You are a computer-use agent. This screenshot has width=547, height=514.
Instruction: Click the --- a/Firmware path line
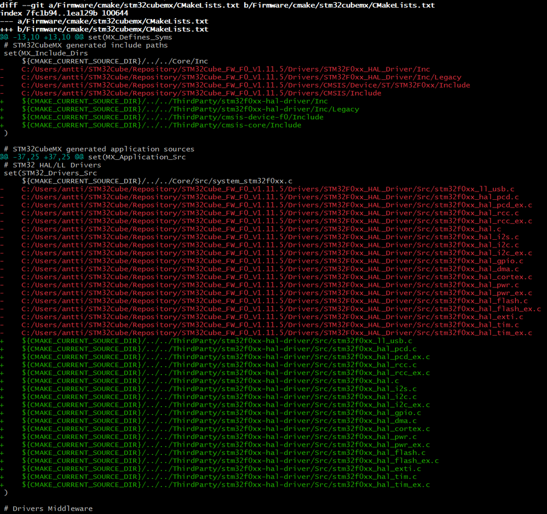pyautogui.click(x=110, y=21)
